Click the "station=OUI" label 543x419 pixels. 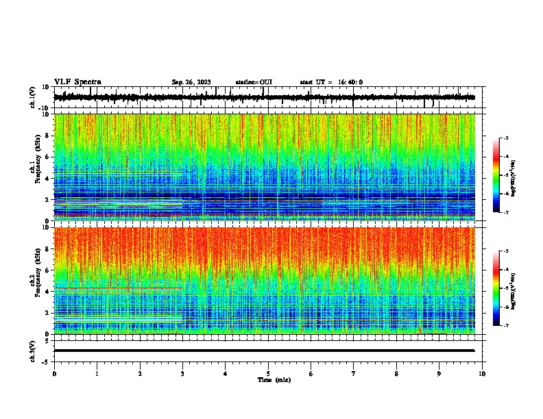click(254, 82)
